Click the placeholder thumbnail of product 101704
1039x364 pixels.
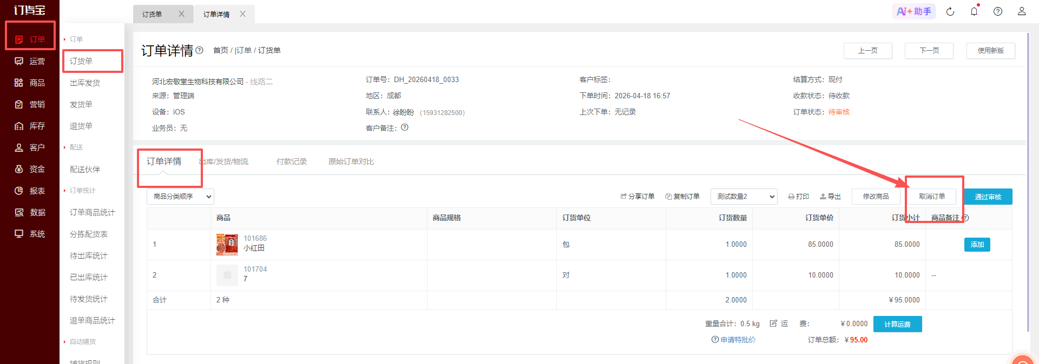[x=227, y=275]
